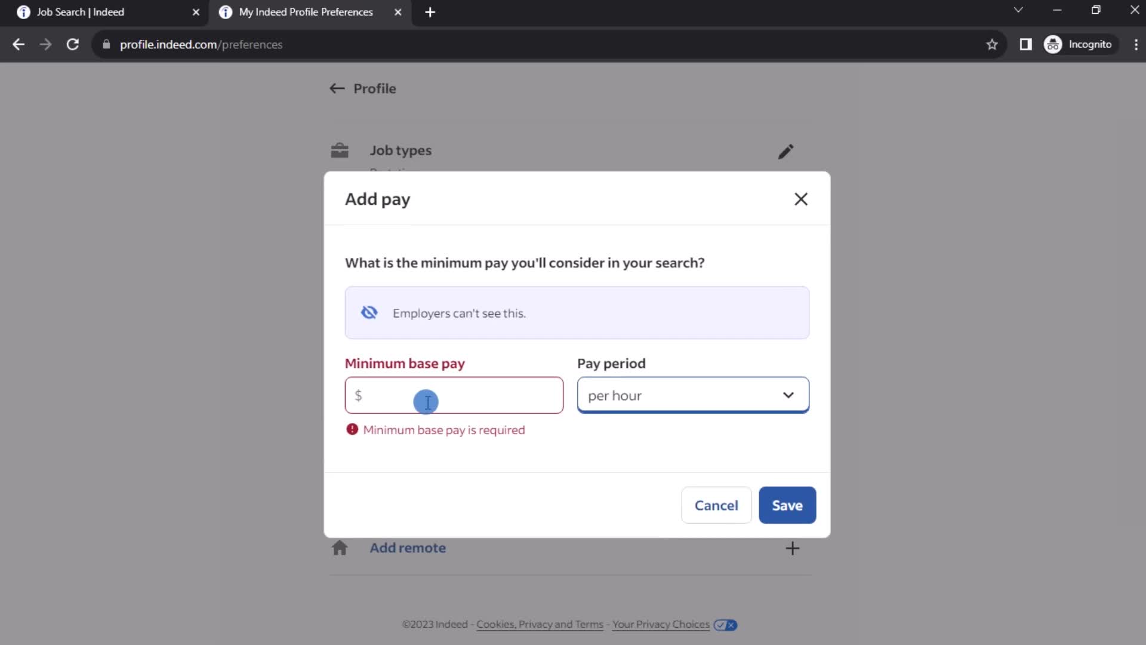This screenshot has height=645, width=1146.
Task: Click the hidden visibility icon for pay info
Action: [369, 313]
